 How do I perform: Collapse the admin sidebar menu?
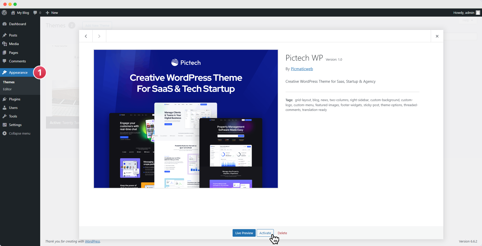[20, 133]
